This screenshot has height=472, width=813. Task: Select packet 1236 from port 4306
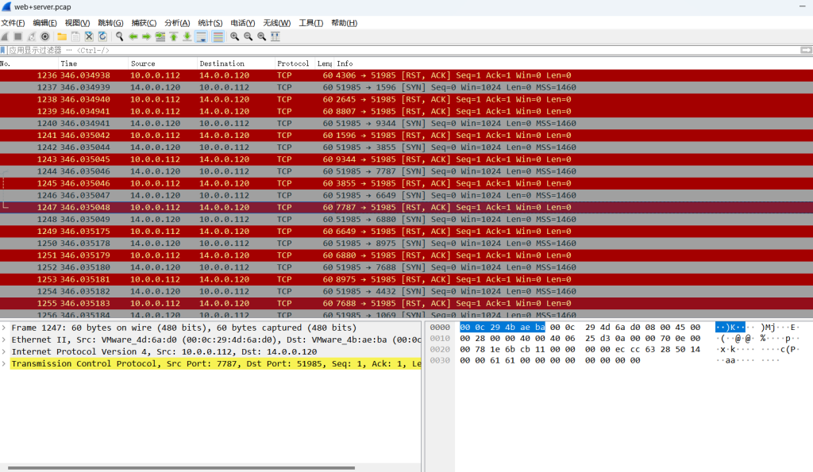point(406,75)
